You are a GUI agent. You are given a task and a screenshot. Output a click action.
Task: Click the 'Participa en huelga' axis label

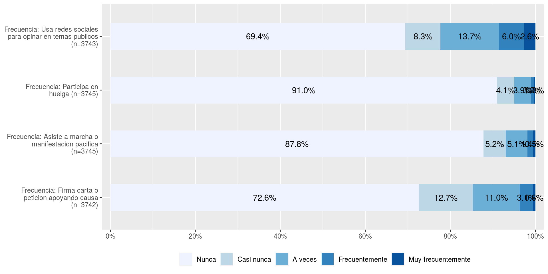[x=62, y=90]
